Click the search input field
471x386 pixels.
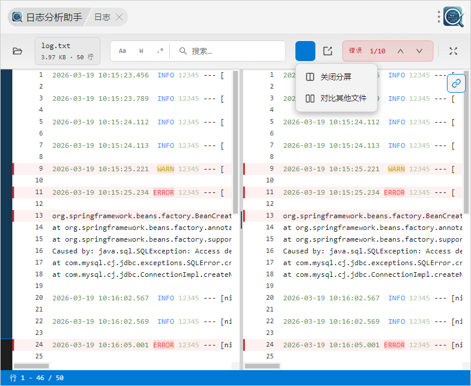(235, 51)
